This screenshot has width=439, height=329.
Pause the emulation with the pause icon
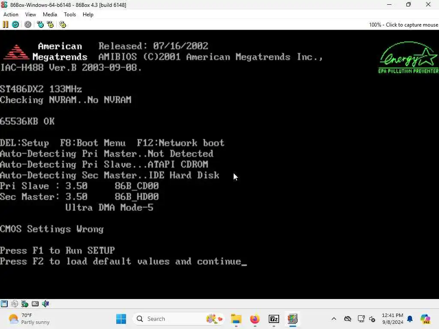pyautogui.click(x=5, y=24)
